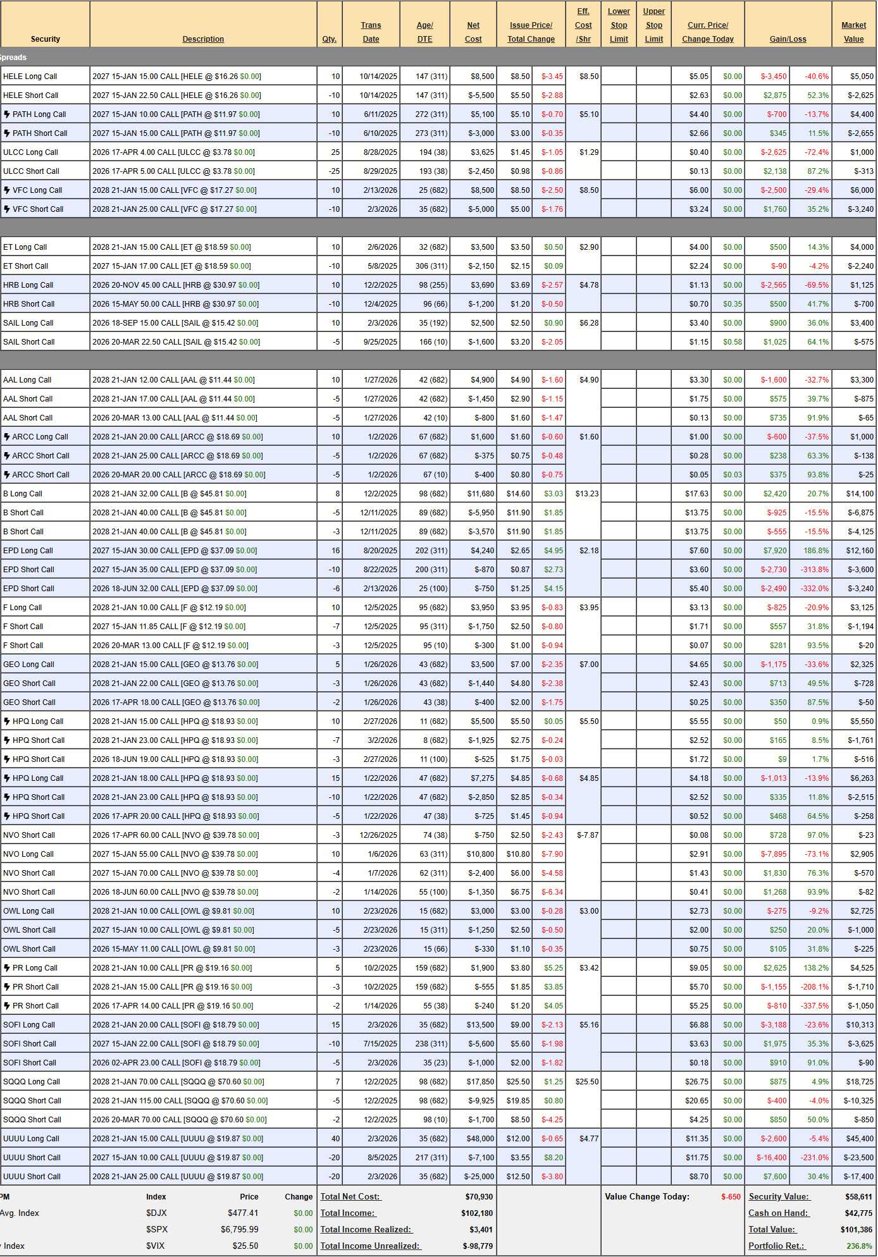The height and width of the screenshot is (1257, 878).
Task: Click bolt icon on PR Short Call 14.00 row
Action: click(x=7, y=1006)
